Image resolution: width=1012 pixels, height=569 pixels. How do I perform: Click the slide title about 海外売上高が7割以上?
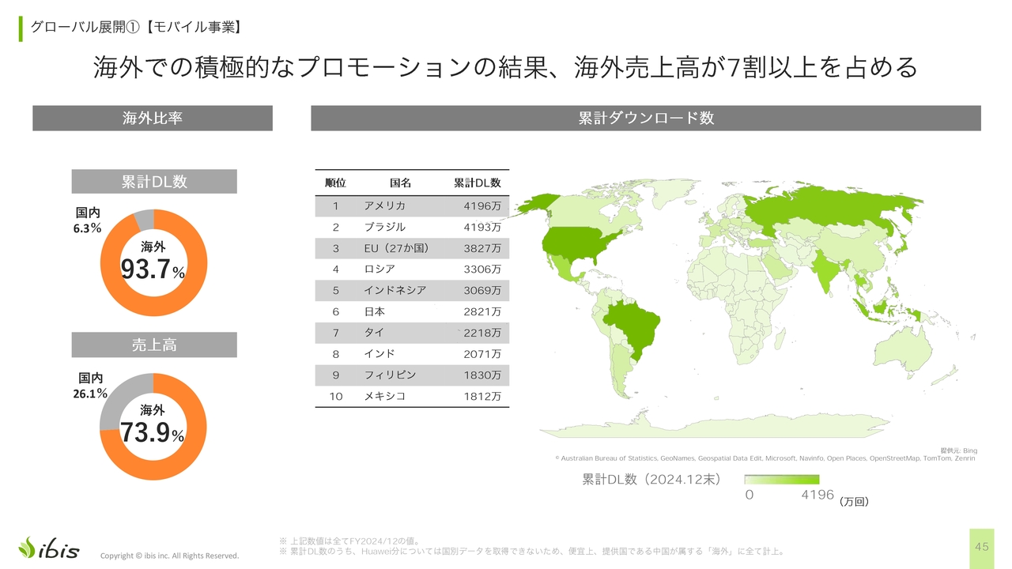click(x=506, y=68)
